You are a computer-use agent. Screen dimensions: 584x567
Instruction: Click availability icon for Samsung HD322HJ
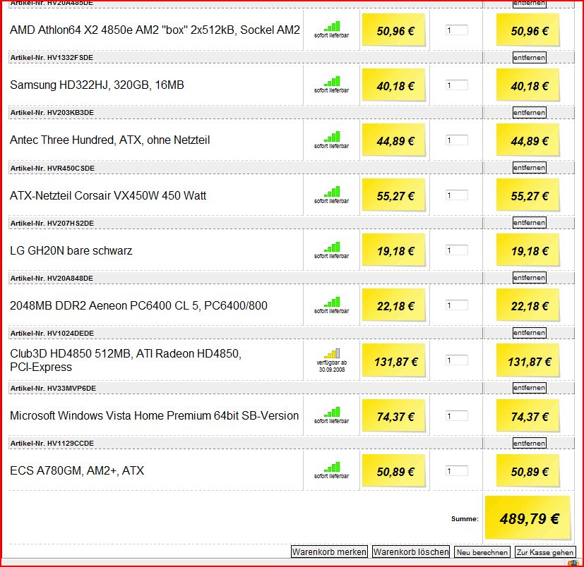(x=332, y=81)
